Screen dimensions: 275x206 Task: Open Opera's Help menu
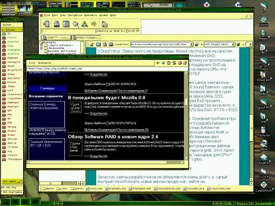tap(113, 15)
